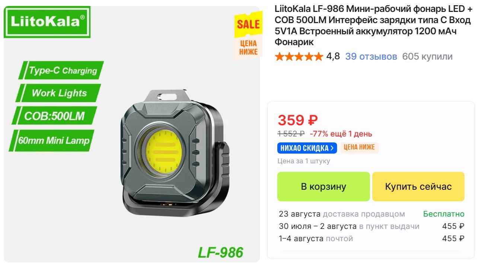Click the ЦЕНА НИЖЕ tag near price
Viewport: 488px width, 274px height.
(x=359, y=148)
